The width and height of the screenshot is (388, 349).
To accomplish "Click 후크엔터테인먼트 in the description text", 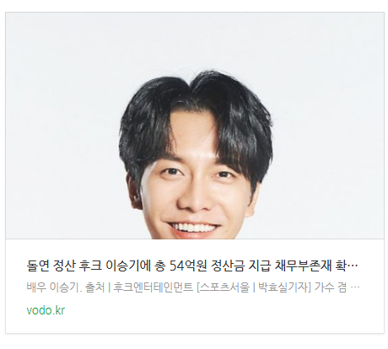I will pos(153,287).
